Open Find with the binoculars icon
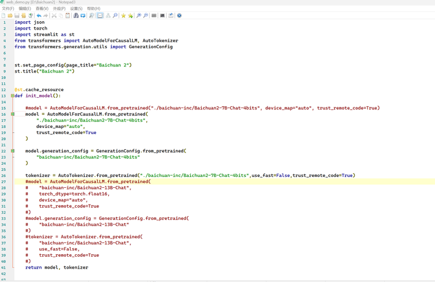This screenshot has width=435, height=282. coord(76,16)
